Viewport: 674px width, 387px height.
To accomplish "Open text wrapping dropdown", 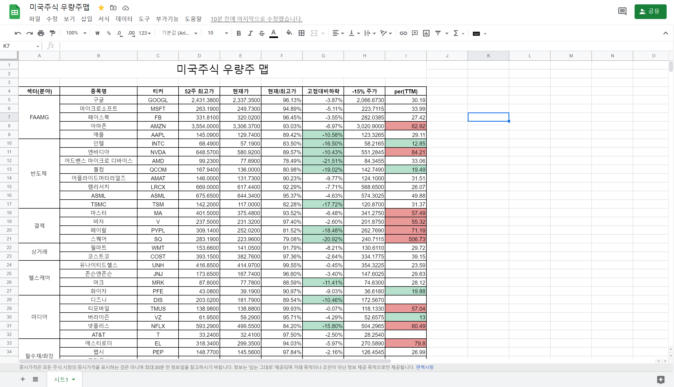I will (370, 33).
